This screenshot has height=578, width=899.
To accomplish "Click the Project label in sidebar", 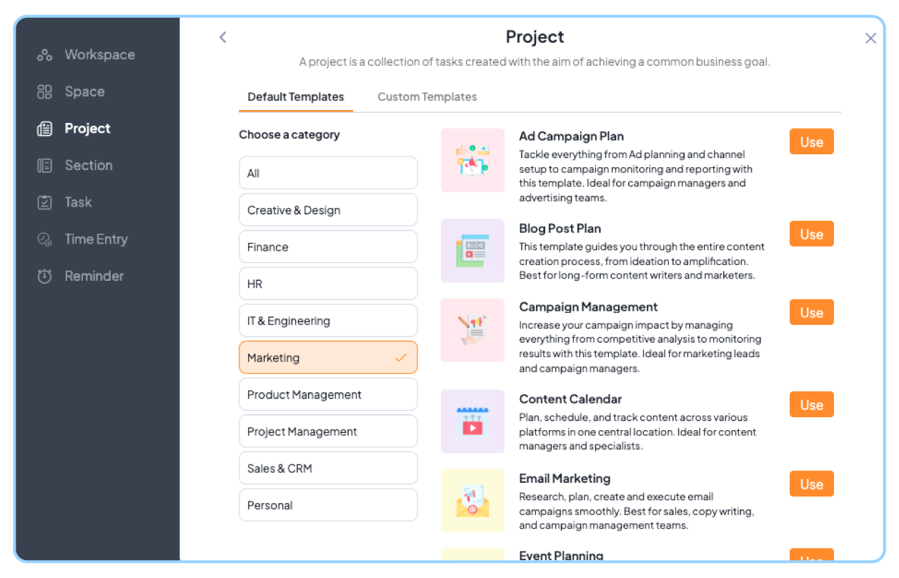I will pos(87,129).
